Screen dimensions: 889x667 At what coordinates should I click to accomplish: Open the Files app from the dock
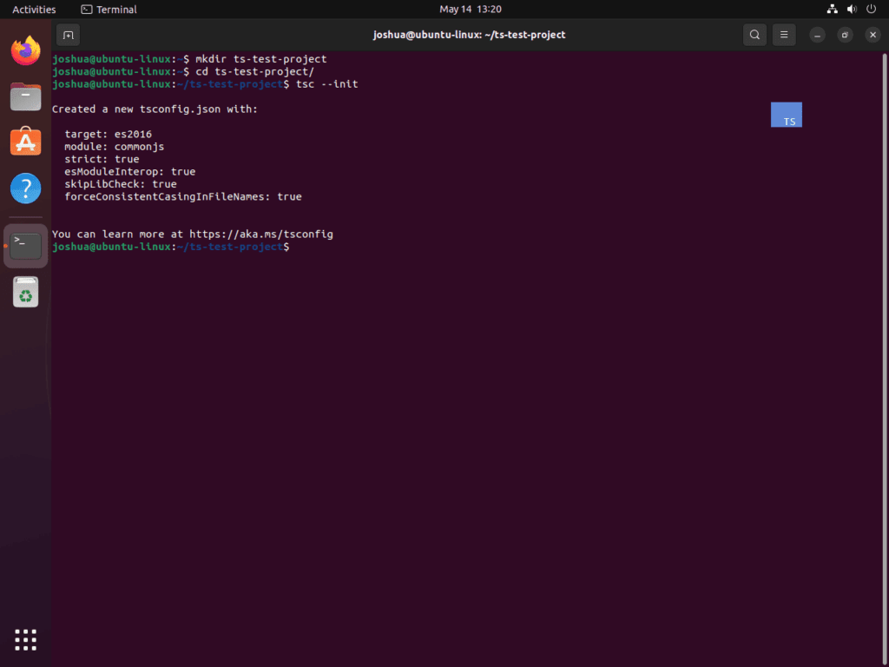click(25, 96)
